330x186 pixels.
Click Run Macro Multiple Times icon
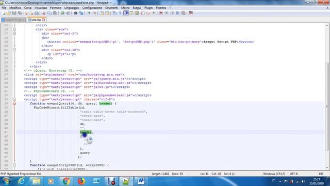177,13
